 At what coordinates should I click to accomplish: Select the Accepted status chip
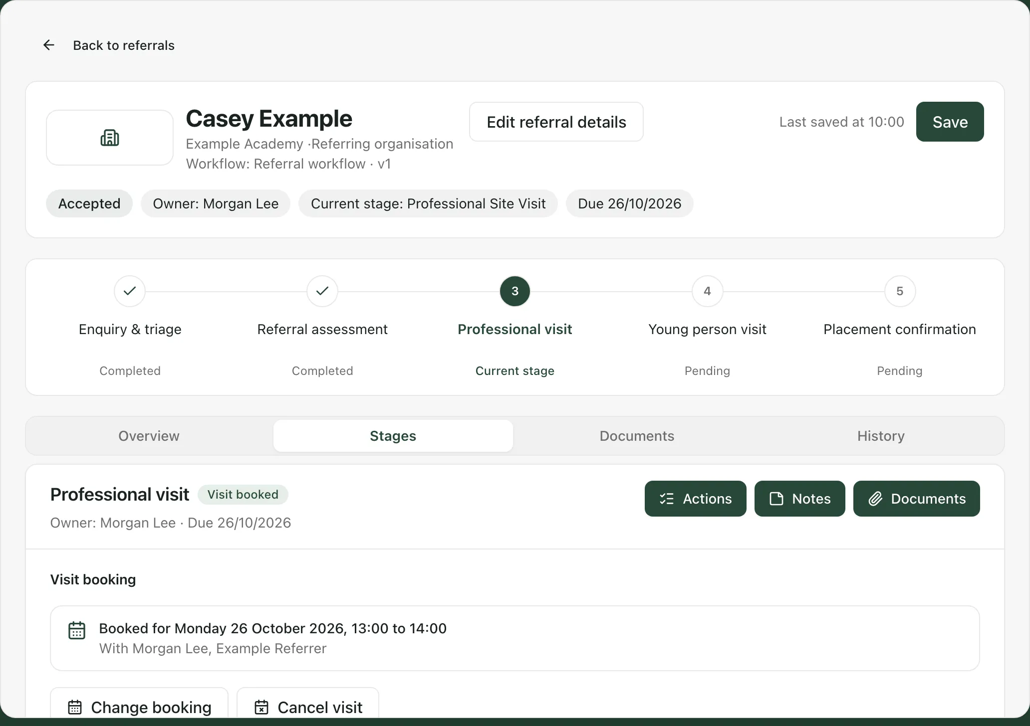[89, 203]
